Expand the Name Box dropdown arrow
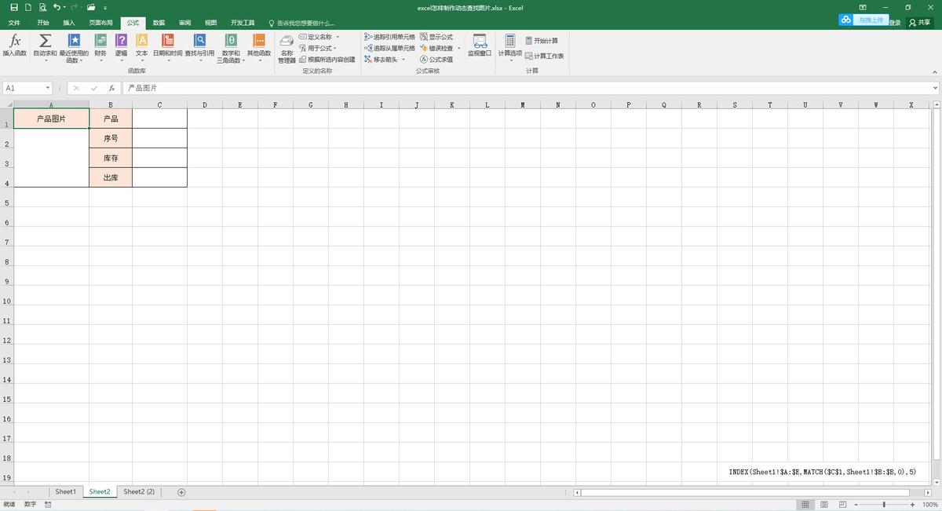Screen dimensions: 942x511 [x=48, y=88]
